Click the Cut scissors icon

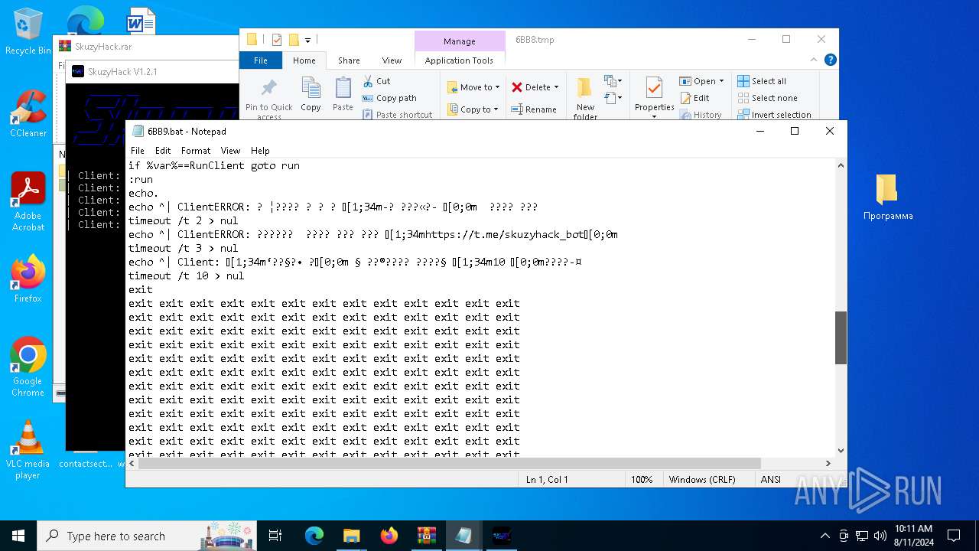coord(368,81)
